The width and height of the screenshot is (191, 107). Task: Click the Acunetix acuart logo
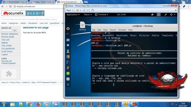[x=23, y=13]
